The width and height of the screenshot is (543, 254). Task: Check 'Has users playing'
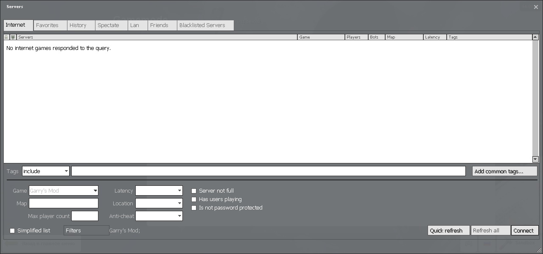194,199
